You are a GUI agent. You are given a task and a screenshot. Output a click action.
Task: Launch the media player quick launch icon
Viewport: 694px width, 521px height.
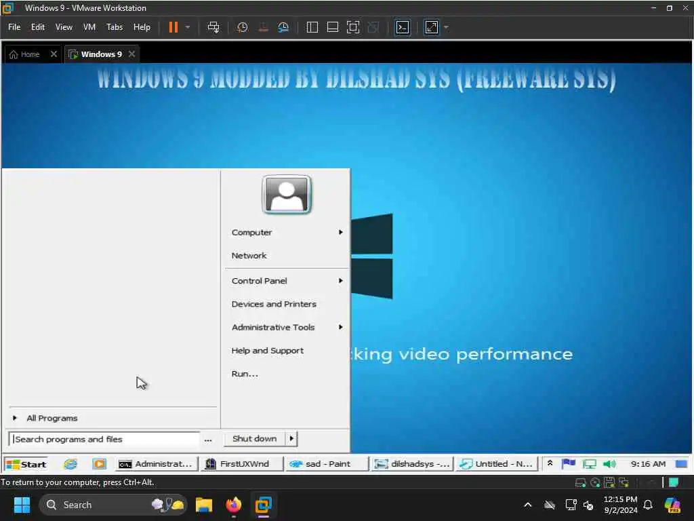(99, 464)
